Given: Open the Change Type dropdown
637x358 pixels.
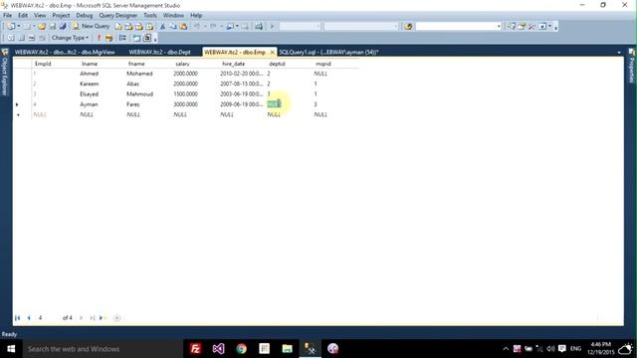Looking at the screenshot, I should (70, 38).
